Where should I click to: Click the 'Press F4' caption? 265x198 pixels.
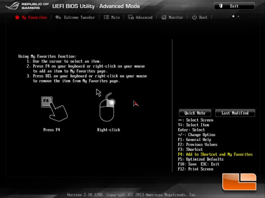pyautogui.click(x=51, y=130)
